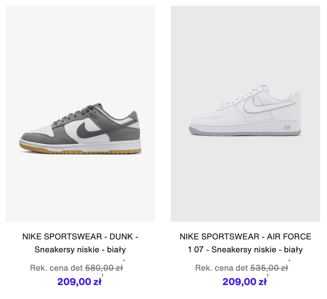Click the 'Rek. cena det' label under Air Force
This screenshot has height=299, width=327.
click(222, 268)
